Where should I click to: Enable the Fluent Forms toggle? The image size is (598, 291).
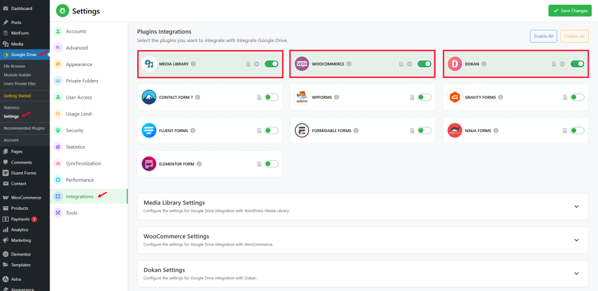(x=272, y=130)
